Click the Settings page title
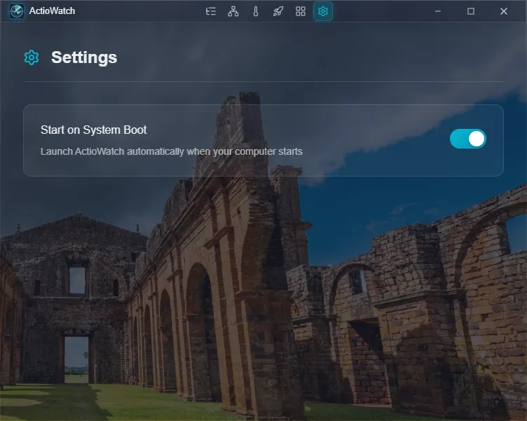527x421 pixels. pos(84,57)
